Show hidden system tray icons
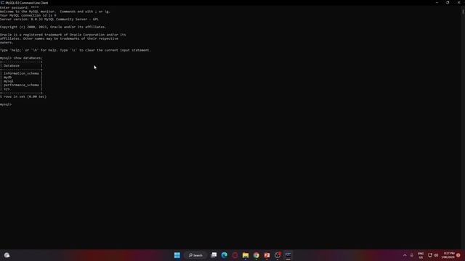This screenshot has height=261, width=465. click(405, 255)
